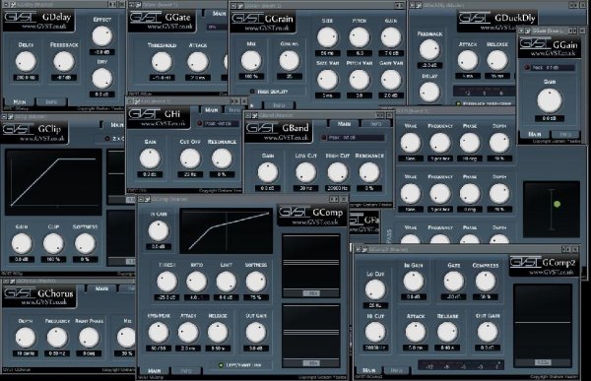
Task: Click the Pitch knob in GGrain
Action: 360,37
